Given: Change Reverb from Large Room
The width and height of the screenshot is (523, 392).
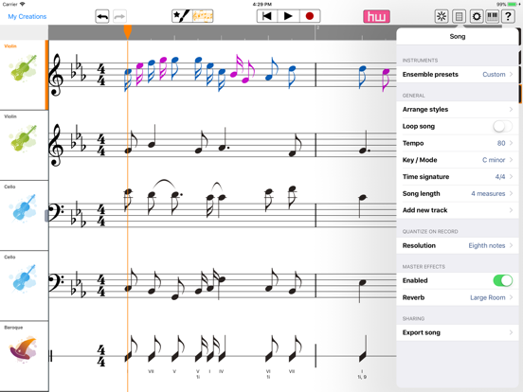Looking at the screenshot, I should click(458, 297).
